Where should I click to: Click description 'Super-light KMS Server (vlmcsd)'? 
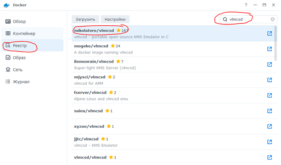tap(105, 68)
